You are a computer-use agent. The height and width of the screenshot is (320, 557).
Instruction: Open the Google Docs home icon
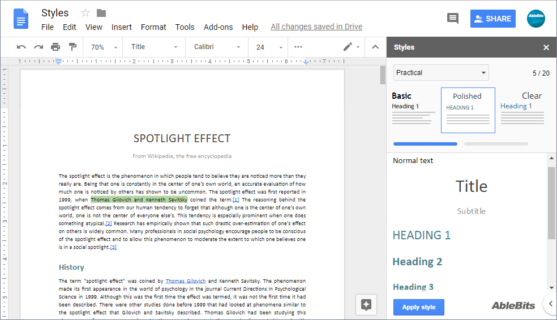[x=20, y=19]
